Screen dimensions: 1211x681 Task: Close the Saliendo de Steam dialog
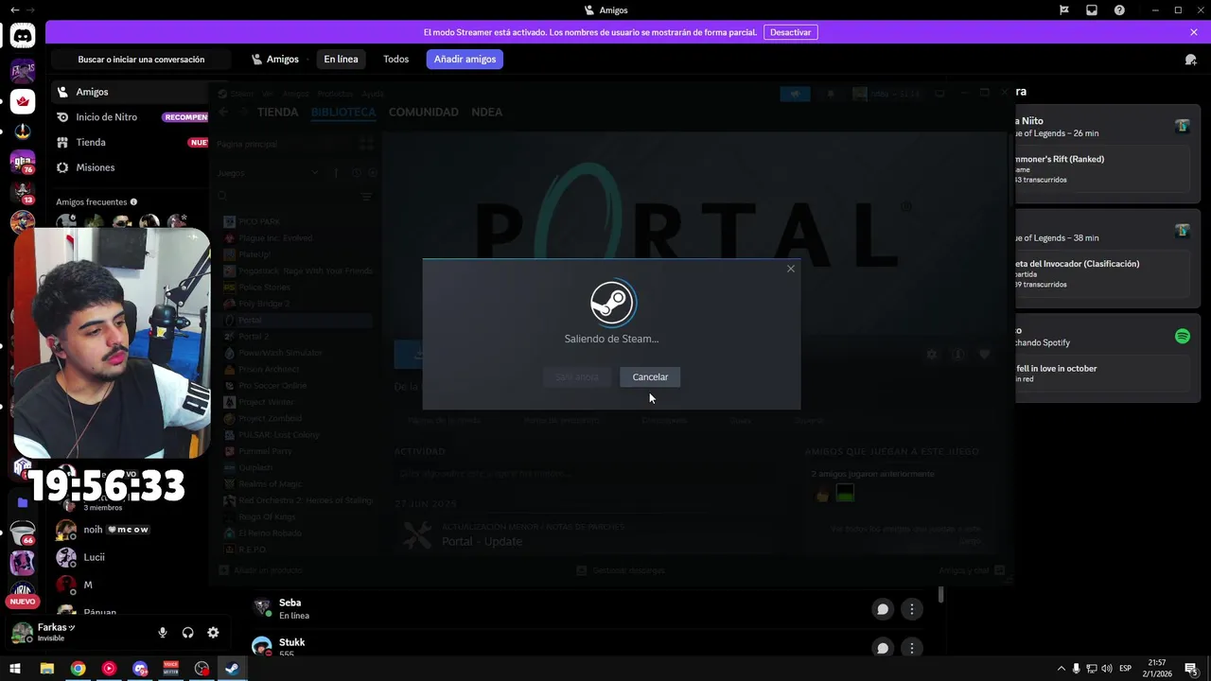tap(791, 269)
